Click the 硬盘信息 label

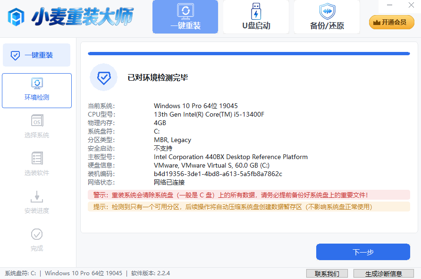tap(101, 165)
